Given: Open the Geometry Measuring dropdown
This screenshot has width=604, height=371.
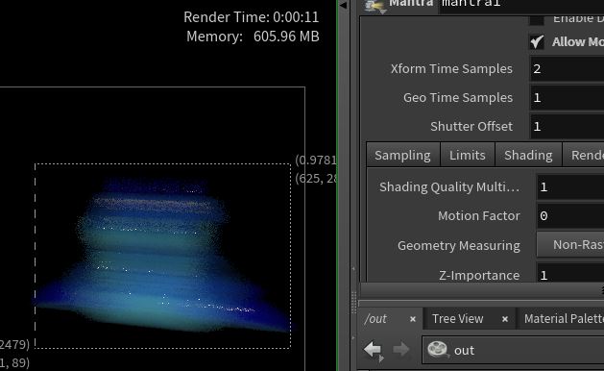Looking at the screenshot, I should (x=570, y=244).
